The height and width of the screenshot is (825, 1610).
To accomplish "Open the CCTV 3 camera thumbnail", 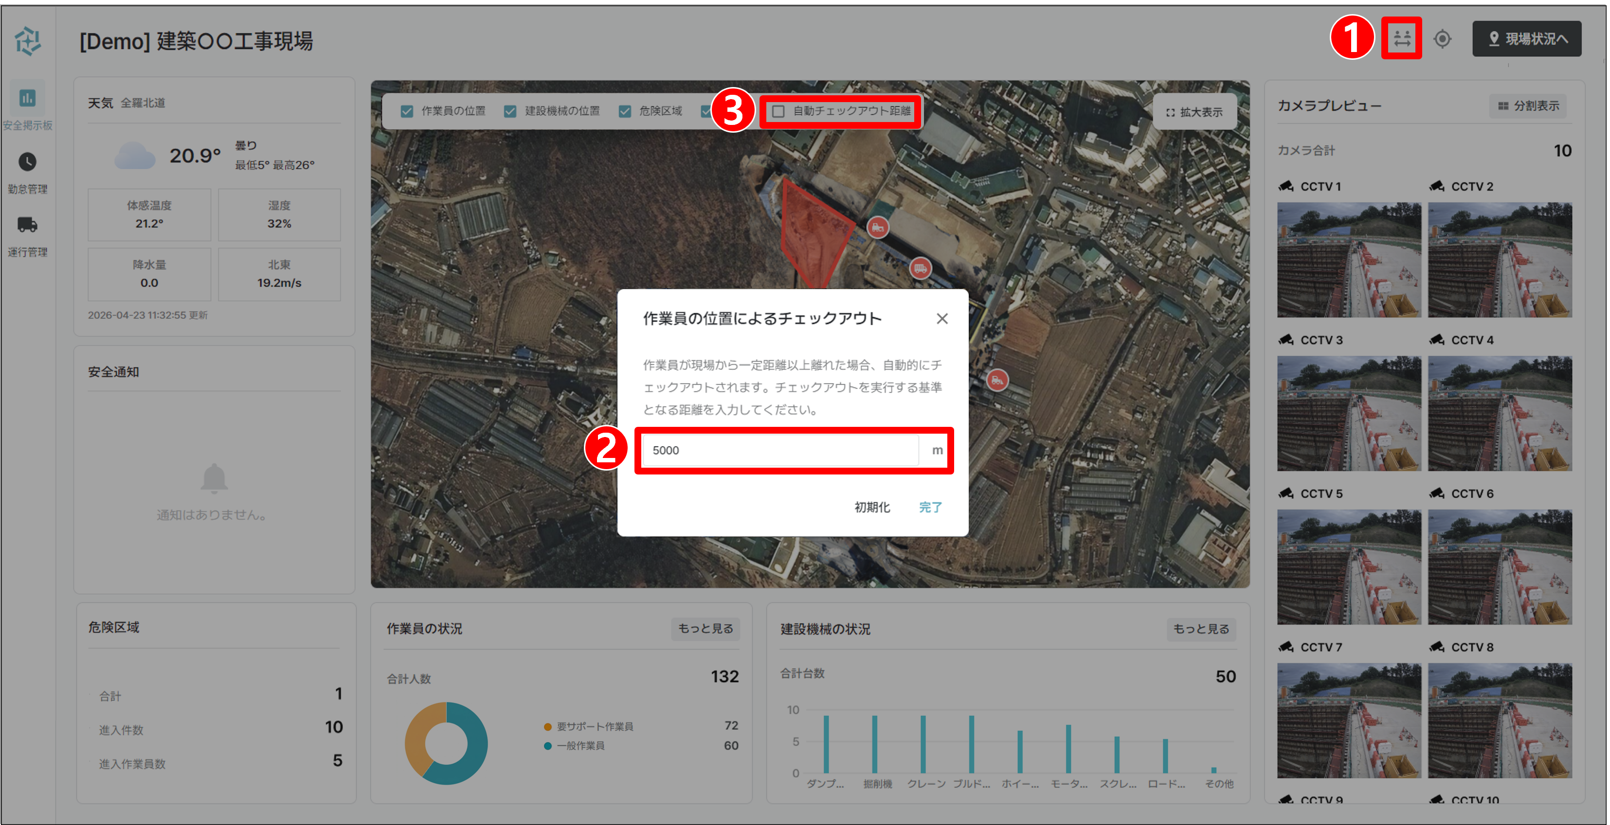I will click(x=1349, y=413).
